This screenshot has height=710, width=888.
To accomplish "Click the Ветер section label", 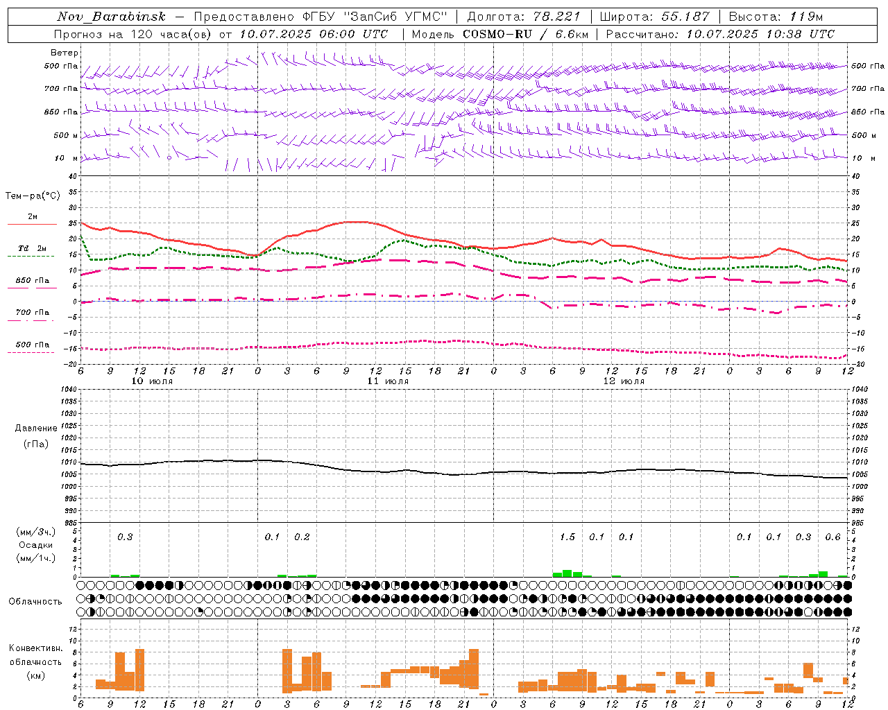I will (x=65, y=53).
